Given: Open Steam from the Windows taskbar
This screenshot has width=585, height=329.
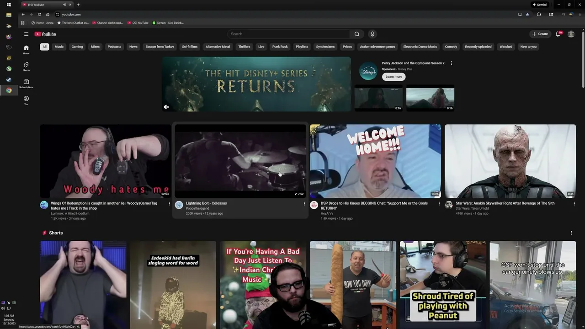Looking at the screenshot, I should (x=9, y=80).
